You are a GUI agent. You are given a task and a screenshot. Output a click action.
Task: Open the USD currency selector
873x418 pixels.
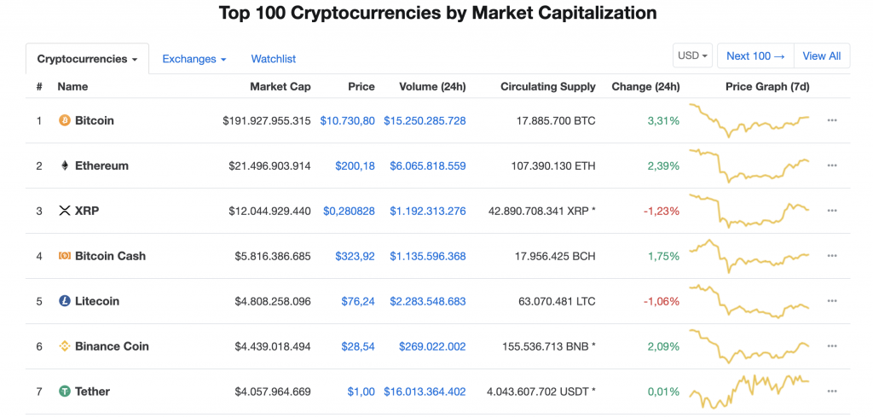692,55
